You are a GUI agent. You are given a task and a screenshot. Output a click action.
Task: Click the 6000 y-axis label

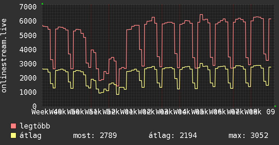pos(28,21)
